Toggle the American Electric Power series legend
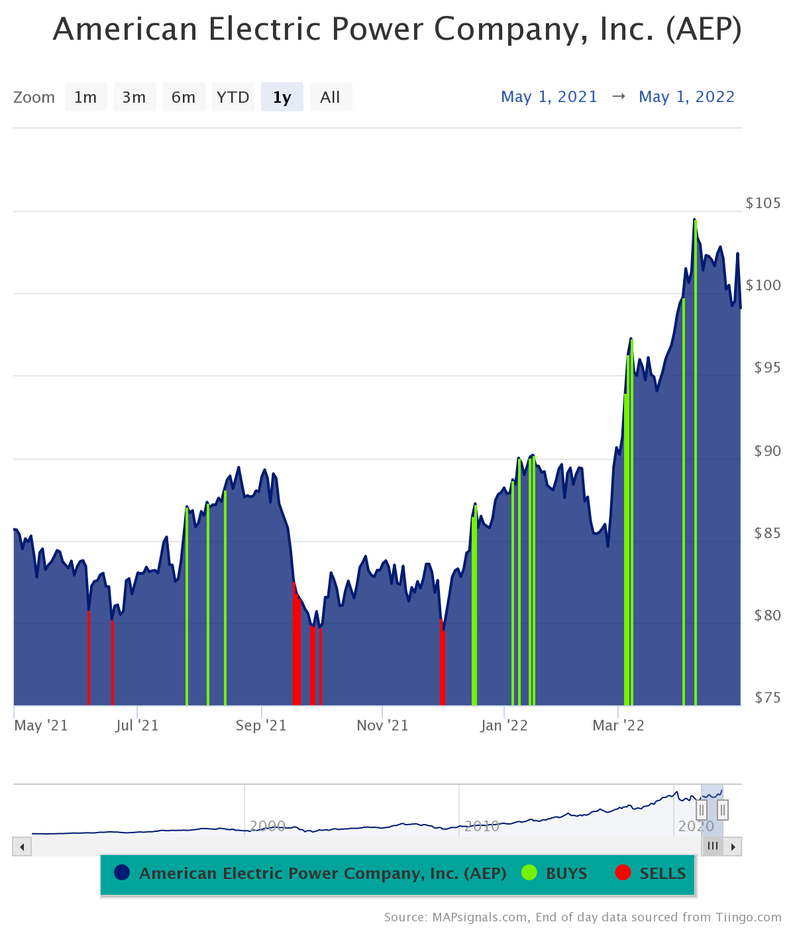Screen dimensions: 795x928 (x=310, y=873)
